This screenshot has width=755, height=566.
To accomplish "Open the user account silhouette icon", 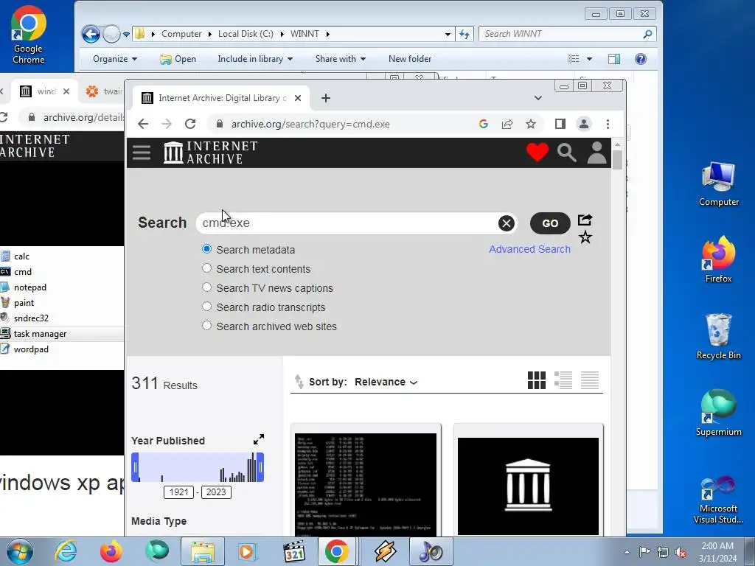I will tap(596, 153).
